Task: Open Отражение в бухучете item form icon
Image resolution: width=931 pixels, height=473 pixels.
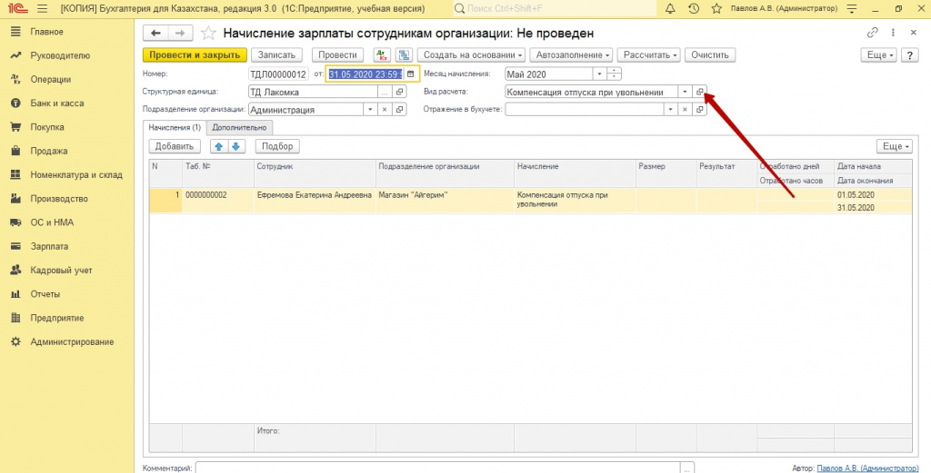Action: [x=700, y=110]
